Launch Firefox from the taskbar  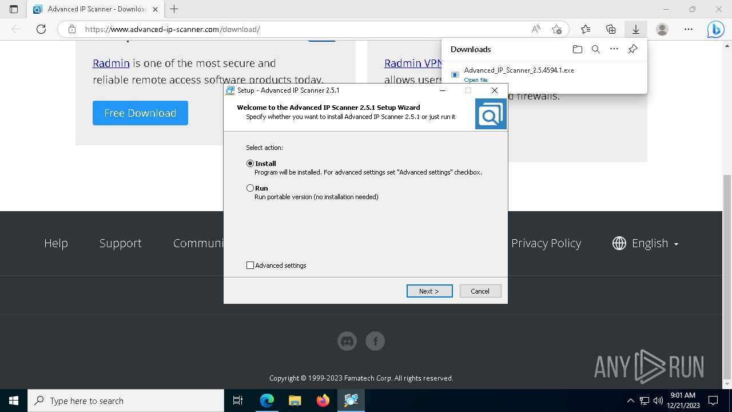pos(323,401)
